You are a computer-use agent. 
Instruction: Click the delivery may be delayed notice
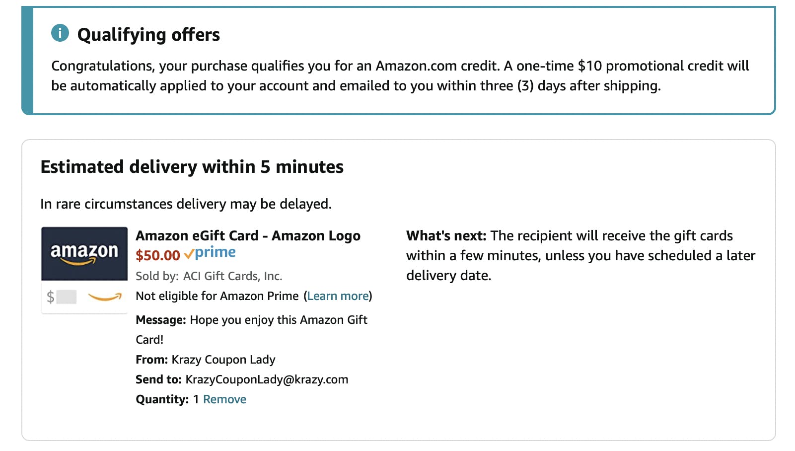186,204
